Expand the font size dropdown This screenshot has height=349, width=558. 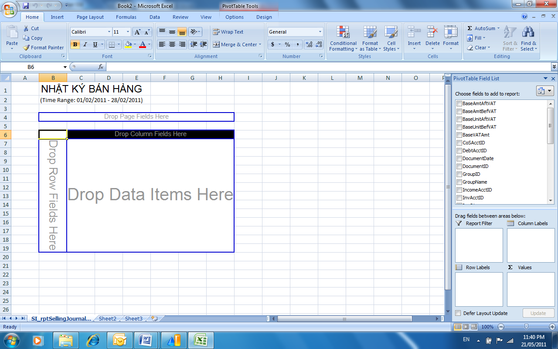click(x=128, y=32)
